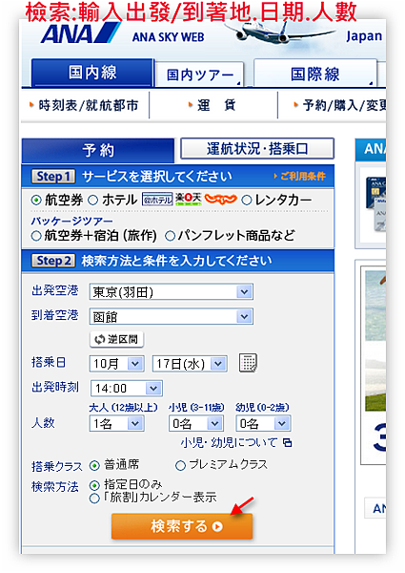Select 「旅割」カレンダー表示 search method
Image resolution: width=405 pixels, height=573 pixels.
[94, 498]
